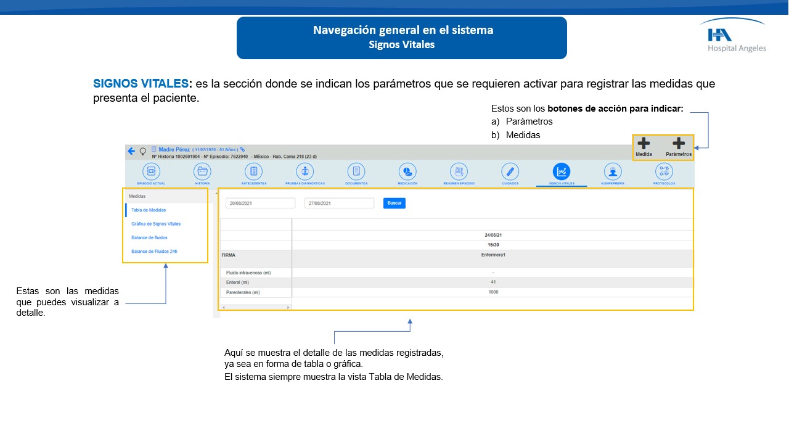Open the N.Enfermería nurse icon
Image resolution: width=789 pixels, height=444 pixels.
[x=612, y=171]
